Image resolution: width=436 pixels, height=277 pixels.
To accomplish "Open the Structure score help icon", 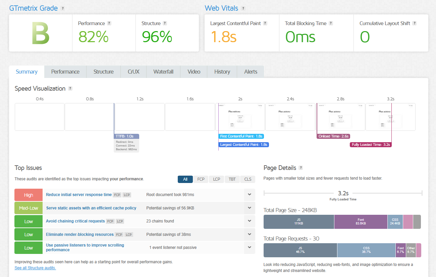I will tap(165, 23).
